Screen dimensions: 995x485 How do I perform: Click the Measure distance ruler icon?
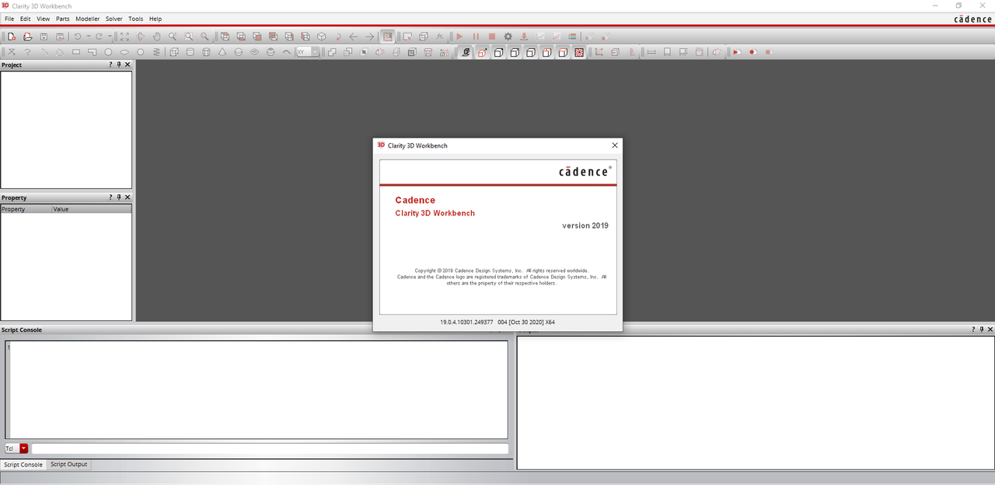pos(651,52)
